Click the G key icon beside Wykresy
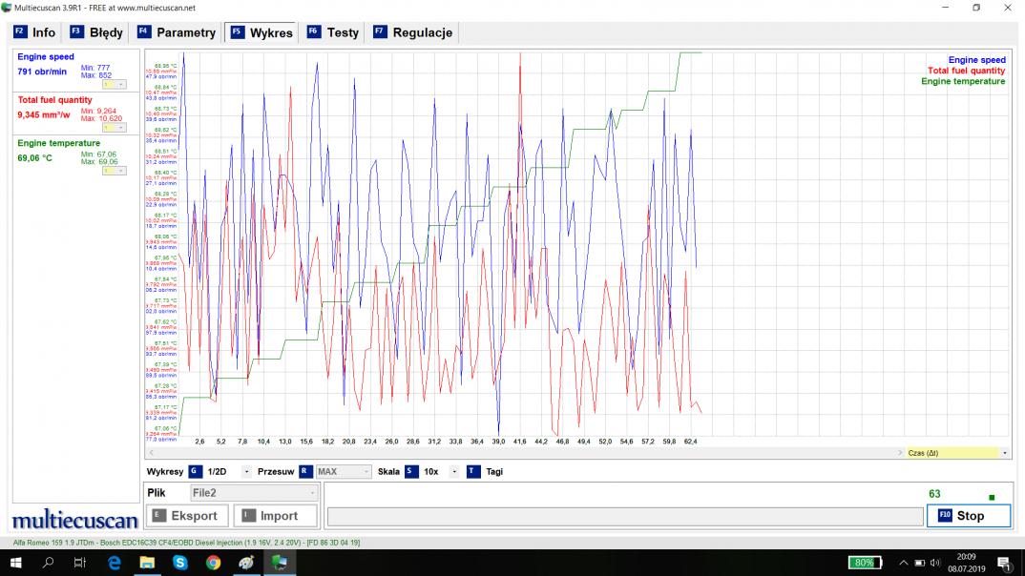The width and height of the screenshot is (1025, 576). coord(195,472)
